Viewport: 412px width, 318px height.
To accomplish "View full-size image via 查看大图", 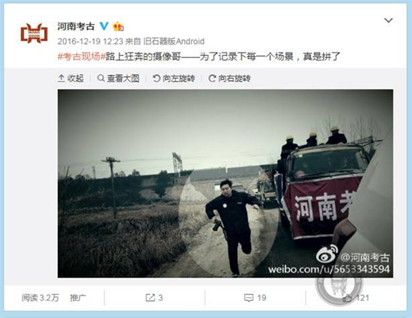I will pyautogui.click(x=118, y=78).
